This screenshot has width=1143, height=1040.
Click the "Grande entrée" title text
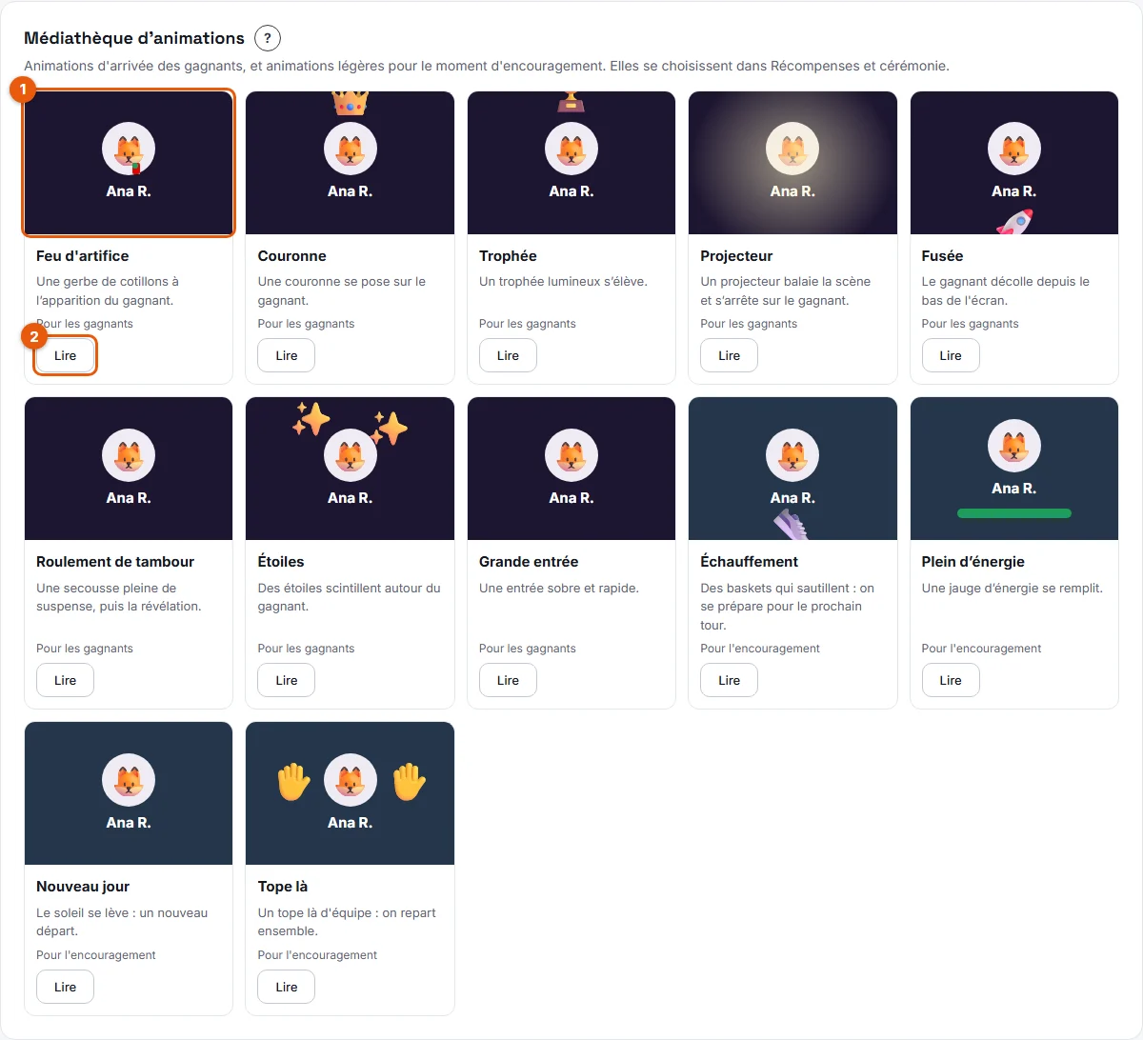click(529, 562)
